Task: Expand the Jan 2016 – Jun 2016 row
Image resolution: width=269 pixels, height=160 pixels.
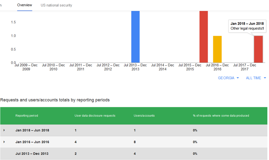Action: pos(4,142)
